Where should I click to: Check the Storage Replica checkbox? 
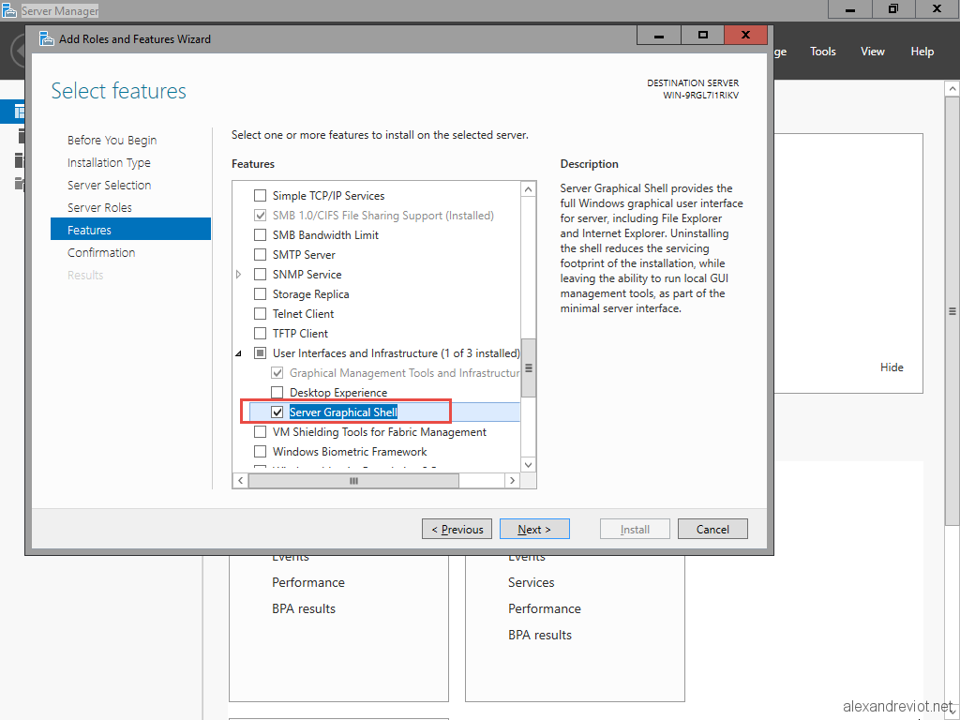tap(261, 293)
